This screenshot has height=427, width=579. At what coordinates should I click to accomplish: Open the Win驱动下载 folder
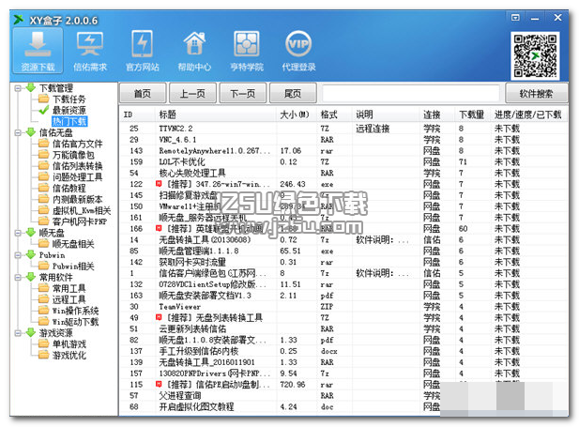click(x=75, y=322)
